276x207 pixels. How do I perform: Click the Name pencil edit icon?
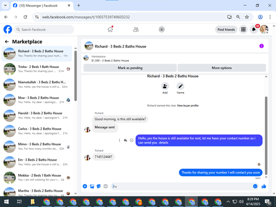(181, 86)
